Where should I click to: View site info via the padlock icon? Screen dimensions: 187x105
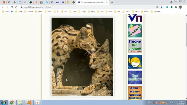click(x=22, y=7)
